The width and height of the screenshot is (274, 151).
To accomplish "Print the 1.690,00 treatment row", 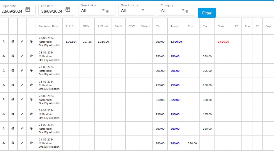I will point(13,41).
